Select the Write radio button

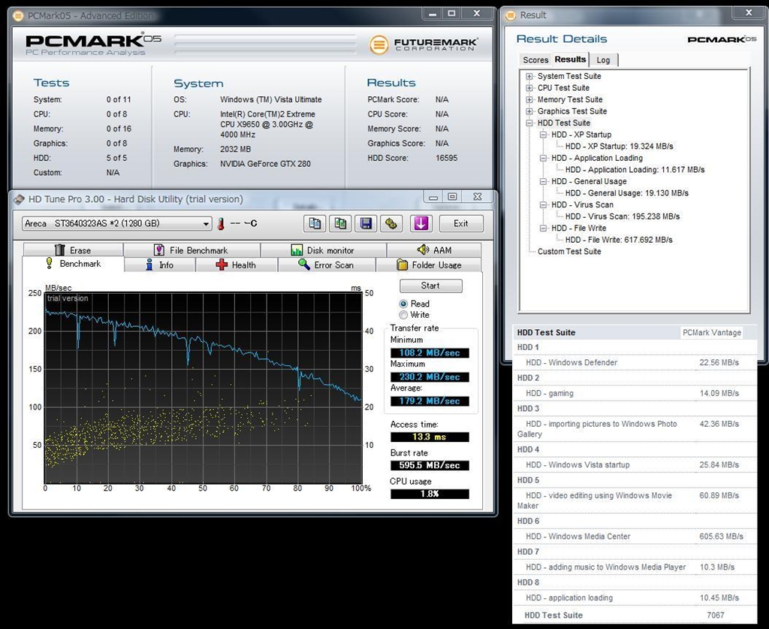404,315
